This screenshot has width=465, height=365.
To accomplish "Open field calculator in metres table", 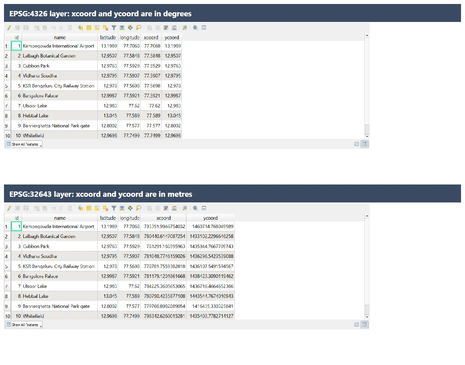I will click(x=174, y=208).
